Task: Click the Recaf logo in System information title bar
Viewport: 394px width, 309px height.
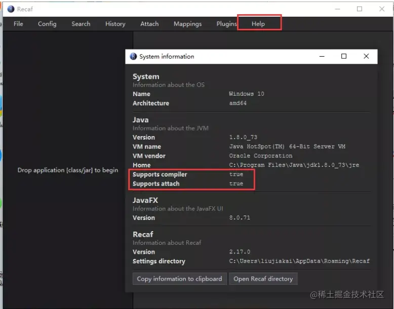Action: pyautogui.click(x=133, y=56)
